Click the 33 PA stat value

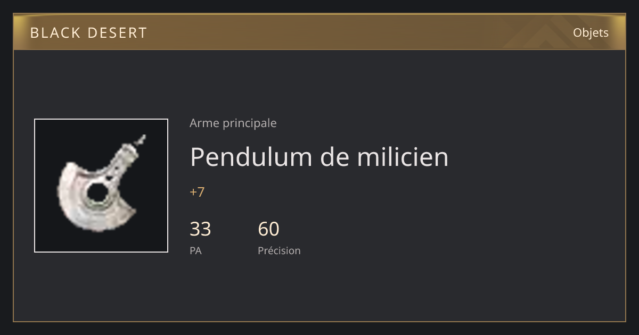pos(200,229)
